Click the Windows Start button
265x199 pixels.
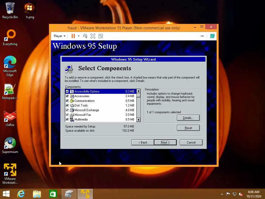[6, 194]
